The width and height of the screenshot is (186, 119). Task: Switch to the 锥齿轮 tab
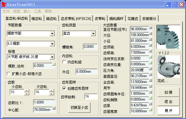coord(37,19)
